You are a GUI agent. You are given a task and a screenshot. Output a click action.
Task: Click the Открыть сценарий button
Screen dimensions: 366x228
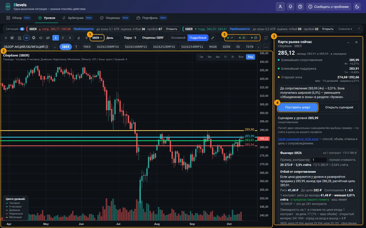339,107
